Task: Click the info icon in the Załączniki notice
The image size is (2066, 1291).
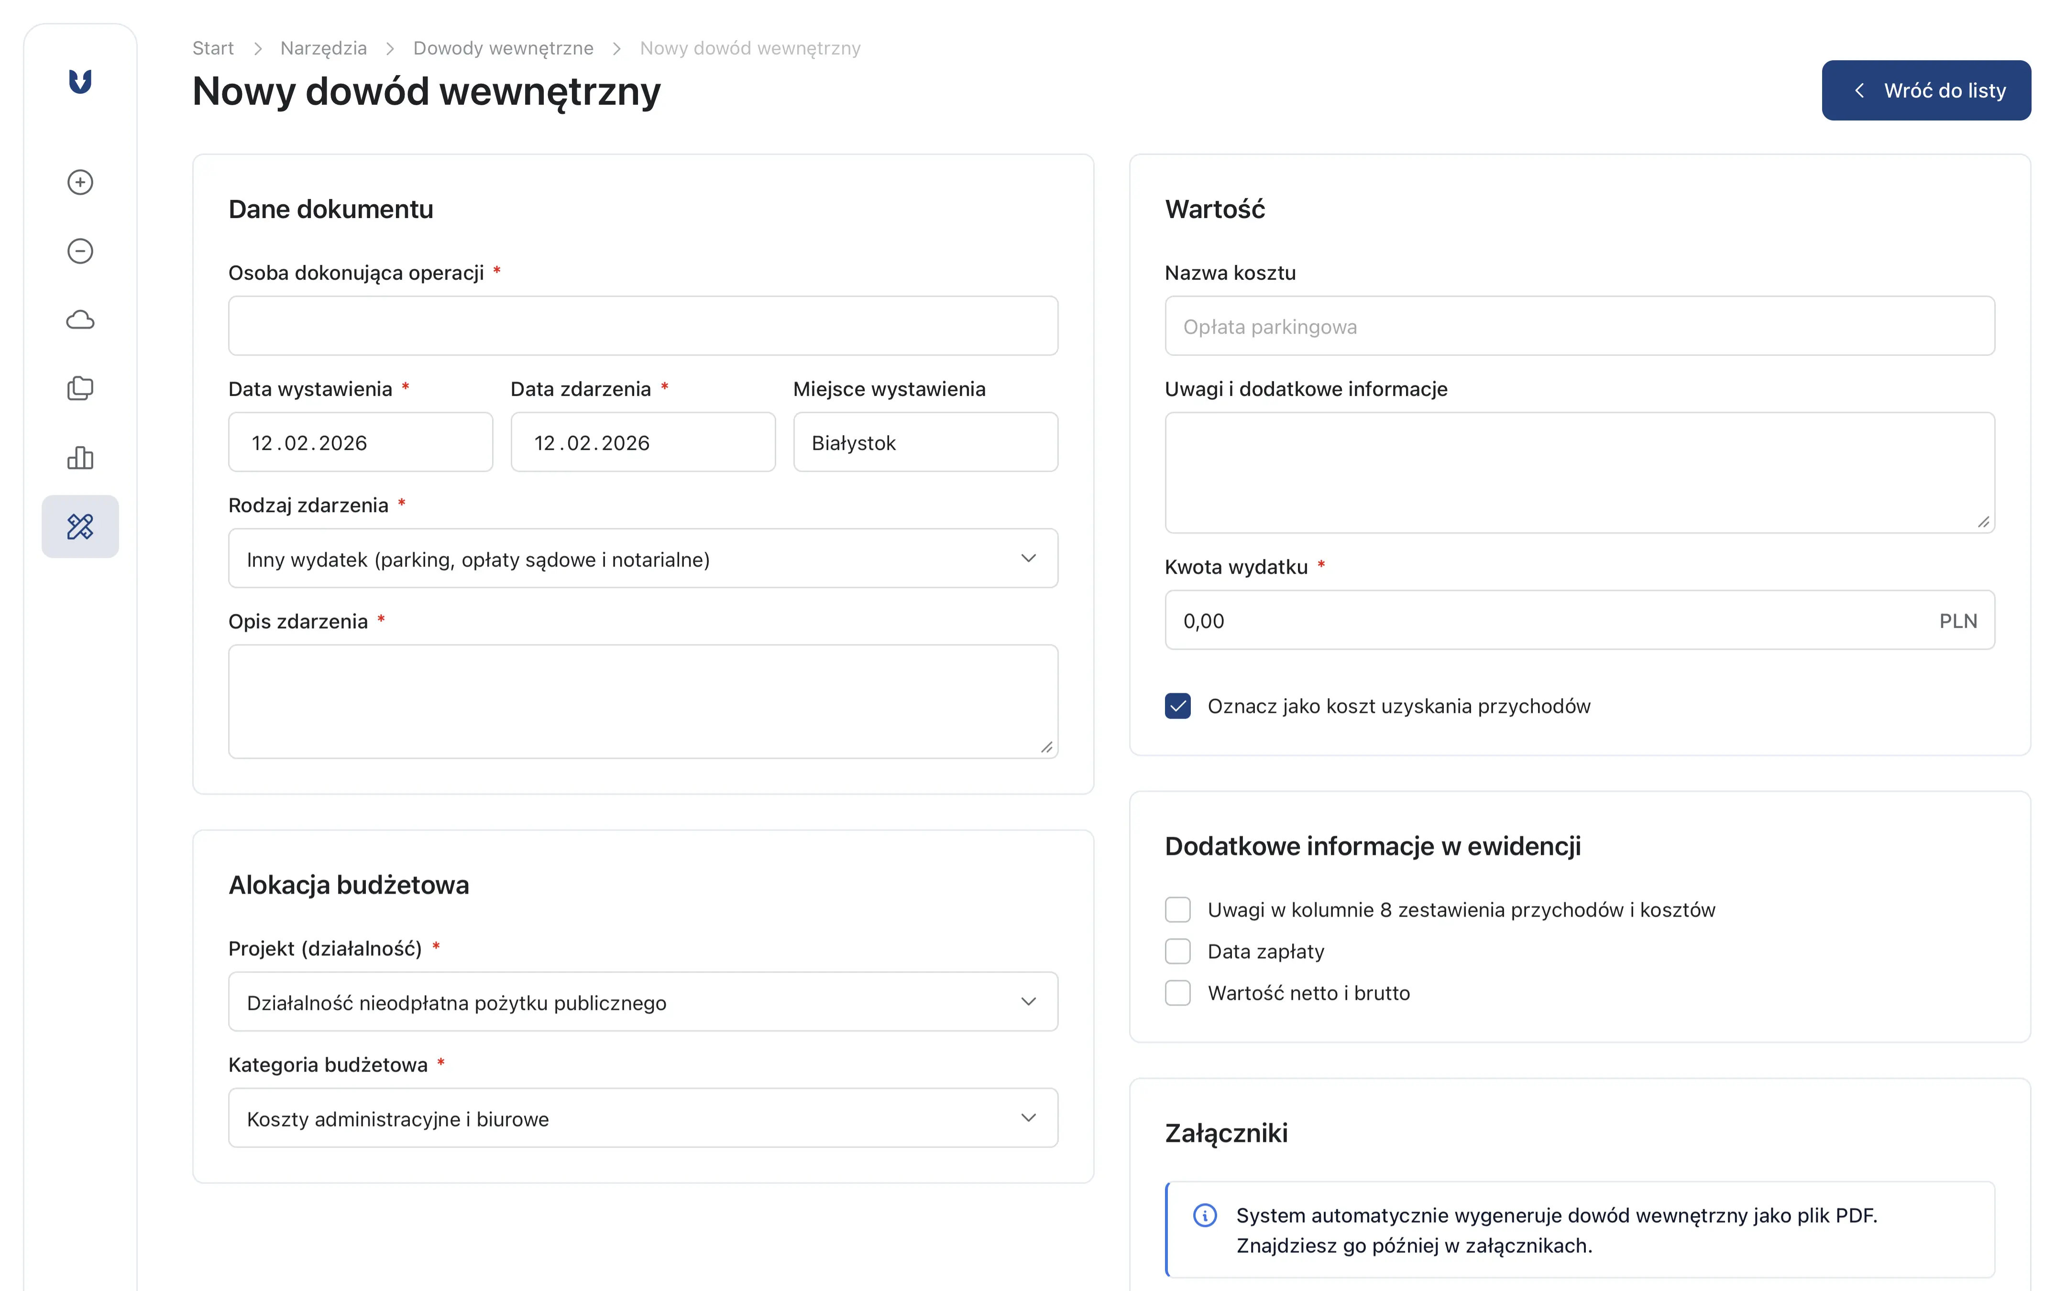Action: (x=1205, y=1215)
